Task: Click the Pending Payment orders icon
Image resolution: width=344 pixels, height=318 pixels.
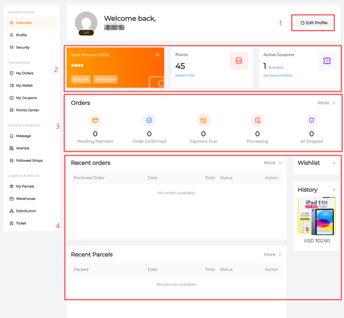Action: click(x=95, y=120)
